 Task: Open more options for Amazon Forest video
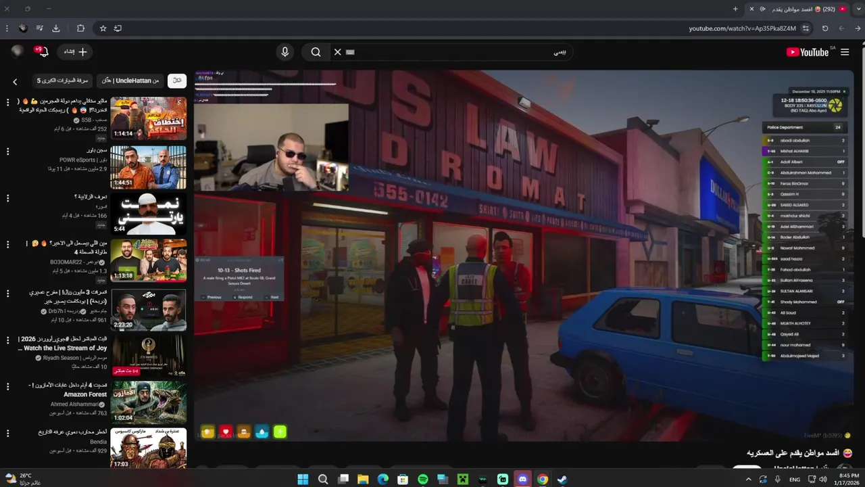[8, 386]
